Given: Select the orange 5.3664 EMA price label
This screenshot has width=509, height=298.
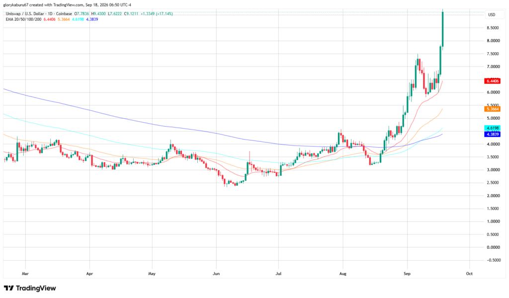Looking at the screenshot, I should point(492,109).
